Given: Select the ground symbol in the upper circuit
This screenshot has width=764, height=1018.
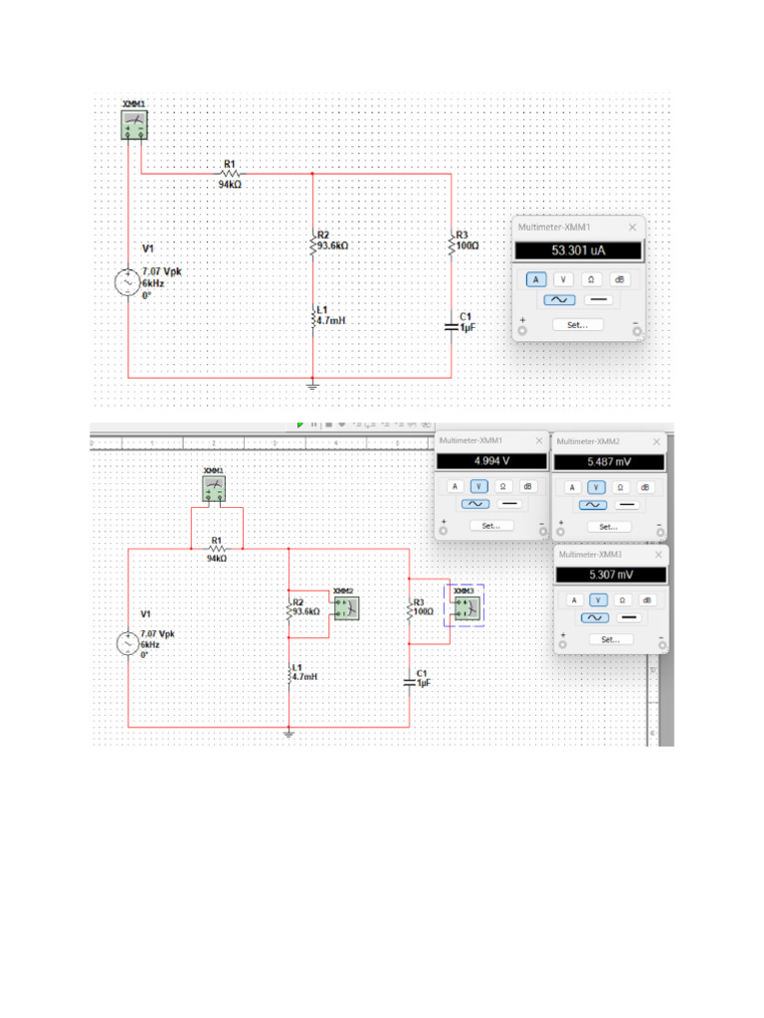Looking at the screenshot, I should [312, 386].
